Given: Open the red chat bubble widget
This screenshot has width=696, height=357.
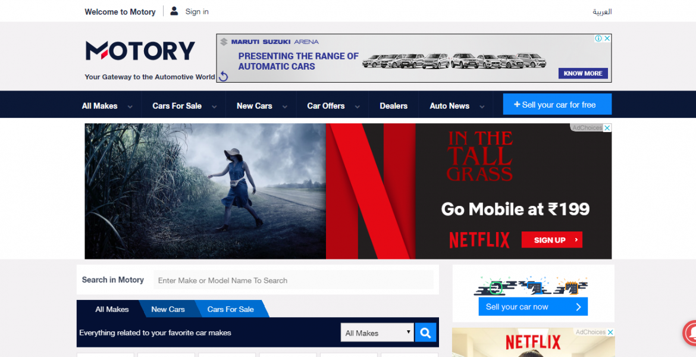Looking at the screenshot, I should 690,333.
